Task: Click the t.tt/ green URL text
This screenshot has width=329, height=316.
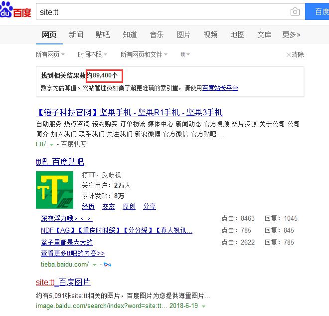Action: [41, 144]
